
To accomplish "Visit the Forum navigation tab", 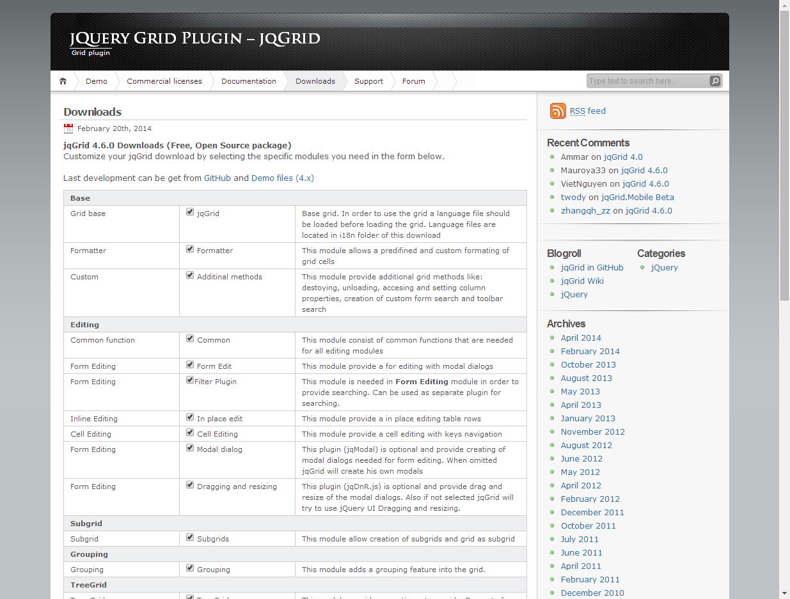I will 414,81.
